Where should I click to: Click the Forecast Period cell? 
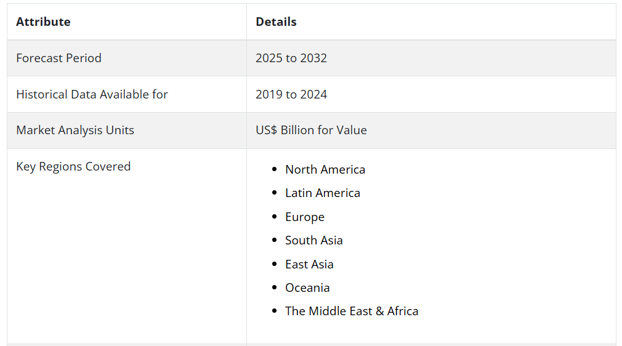coord(59,58)
